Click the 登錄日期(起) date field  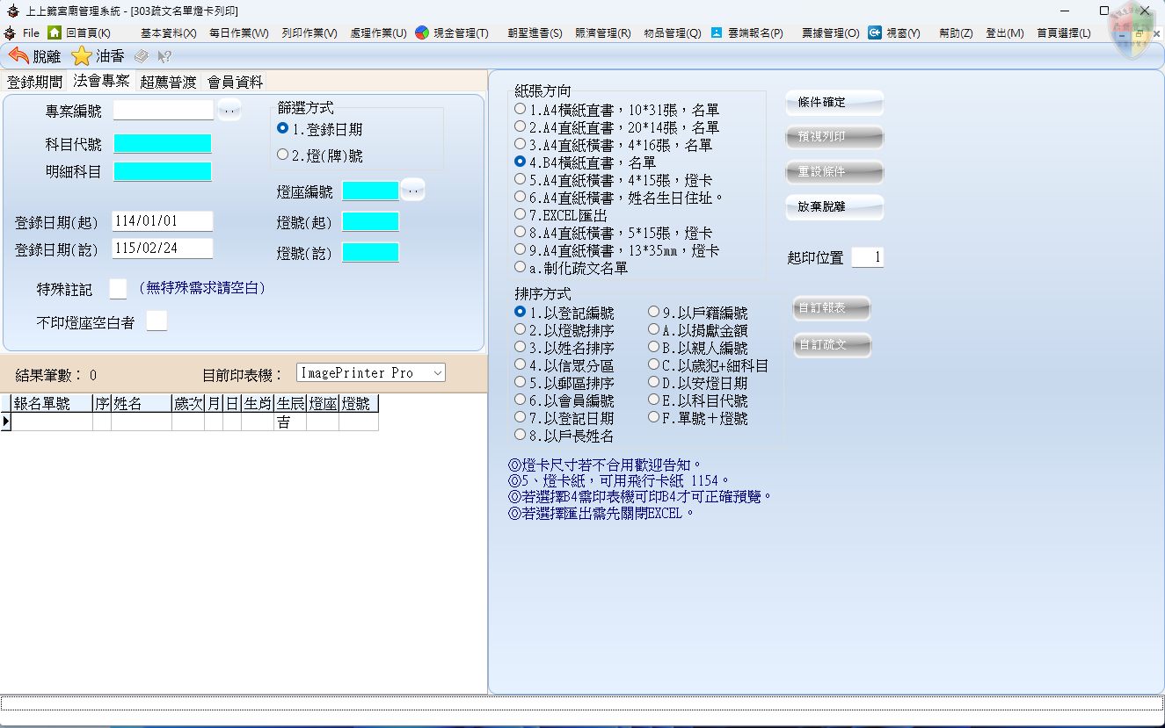[x=163, y=221]
